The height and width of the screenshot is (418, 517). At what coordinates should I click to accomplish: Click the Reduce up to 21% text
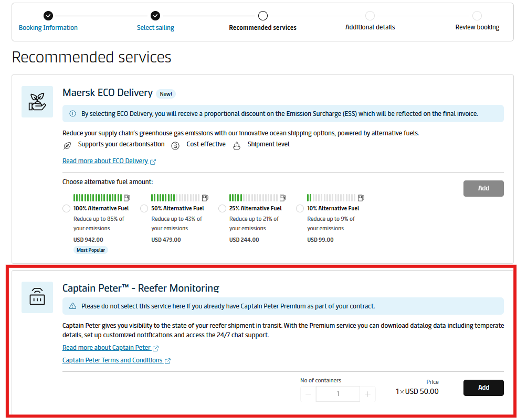click(x=254, y=223)
